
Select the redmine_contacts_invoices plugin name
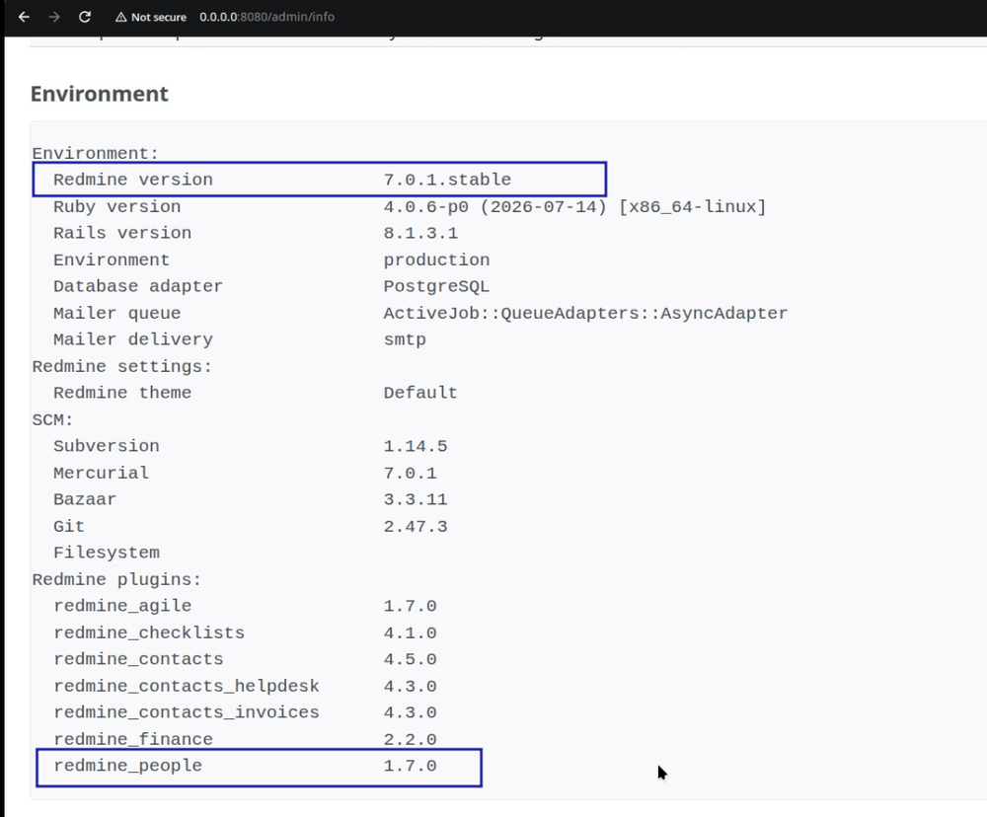pos(186,713)
